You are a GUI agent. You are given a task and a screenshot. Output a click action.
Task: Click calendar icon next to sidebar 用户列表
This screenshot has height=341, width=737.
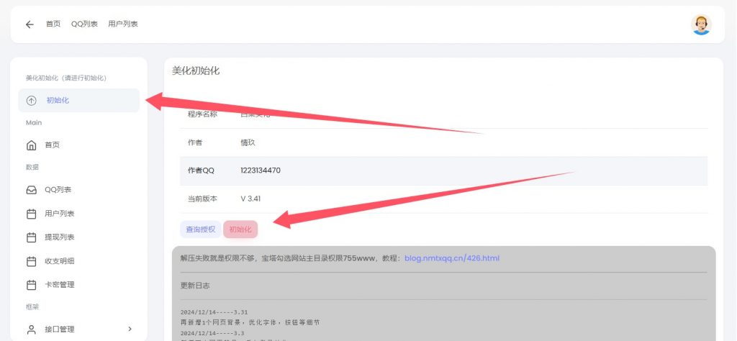31,214
